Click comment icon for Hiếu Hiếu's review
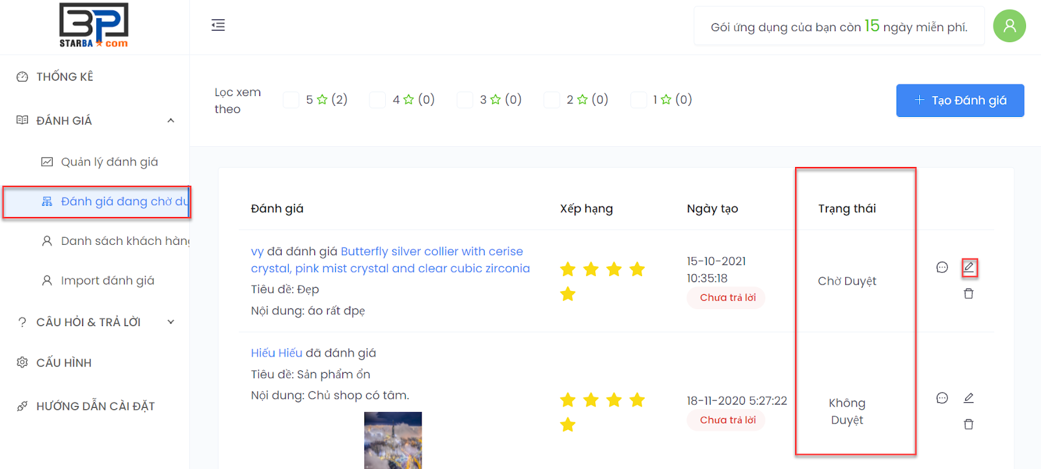Screen dimensions: 1041x469 tap(941, 398)
